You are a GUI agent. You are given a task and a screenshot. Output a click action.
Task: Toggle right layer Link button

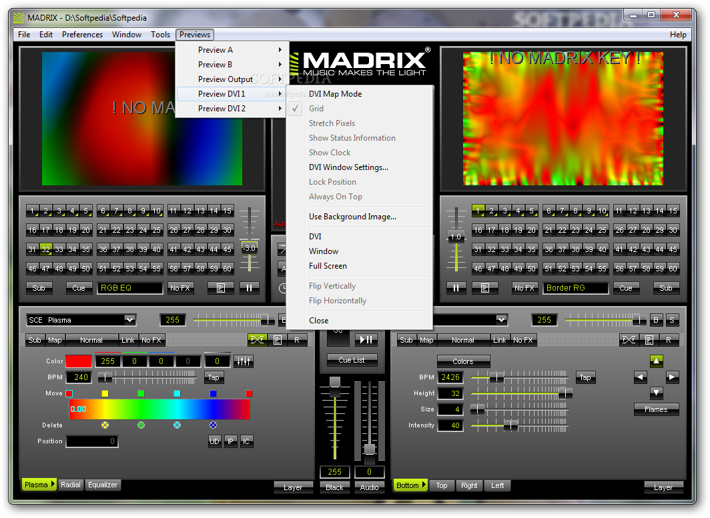[500, 340]
